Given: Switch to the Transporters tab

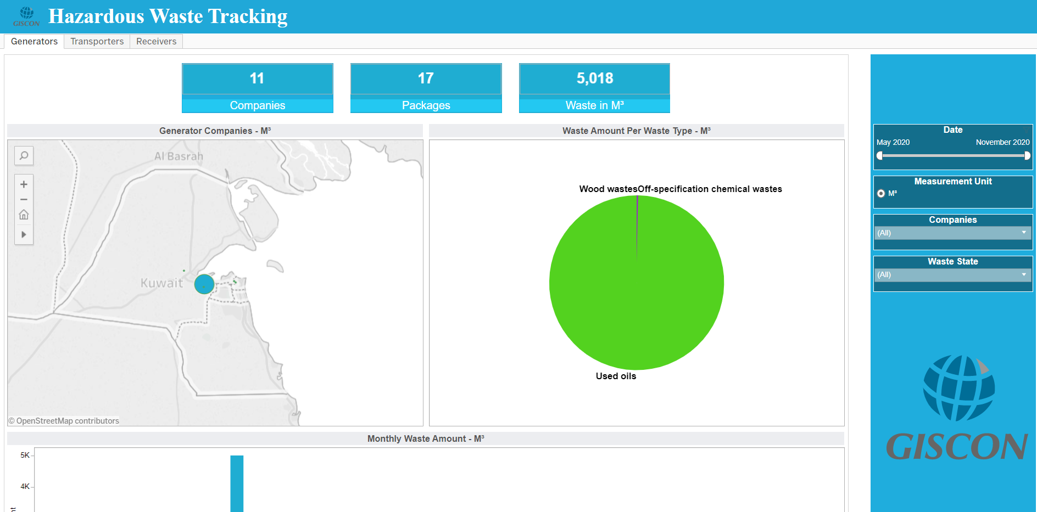Looking at the screenshot, I should [x=97, y=41].
